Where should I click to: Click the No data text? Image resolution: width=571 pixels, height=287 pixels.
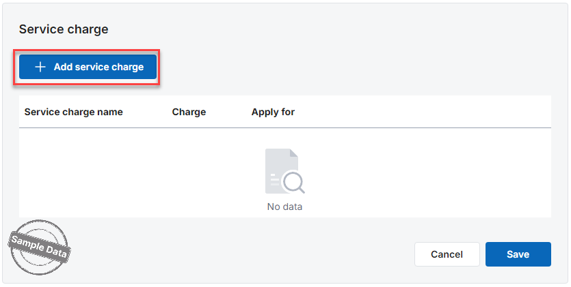pyautogui.click(x=284, y=207)
